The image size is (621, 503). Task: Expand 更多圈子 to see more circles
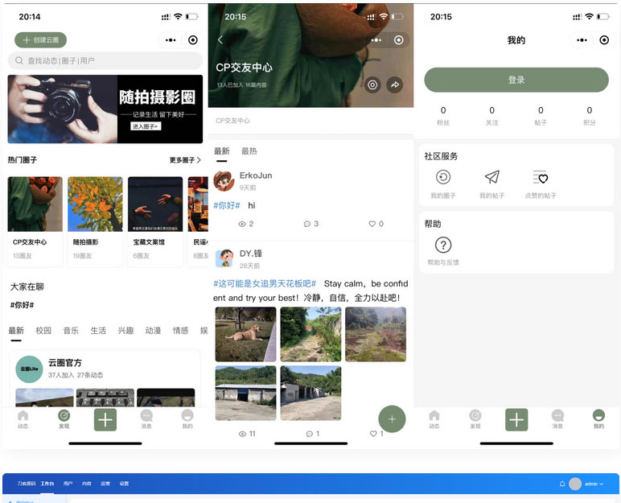pos(185,159)
